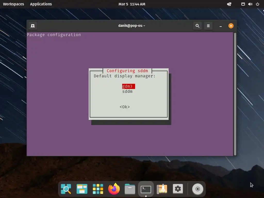The height and width of the screenshot is (198, 264).
Task: Select gdm3 as default display manager
Action: pos(128,86)
